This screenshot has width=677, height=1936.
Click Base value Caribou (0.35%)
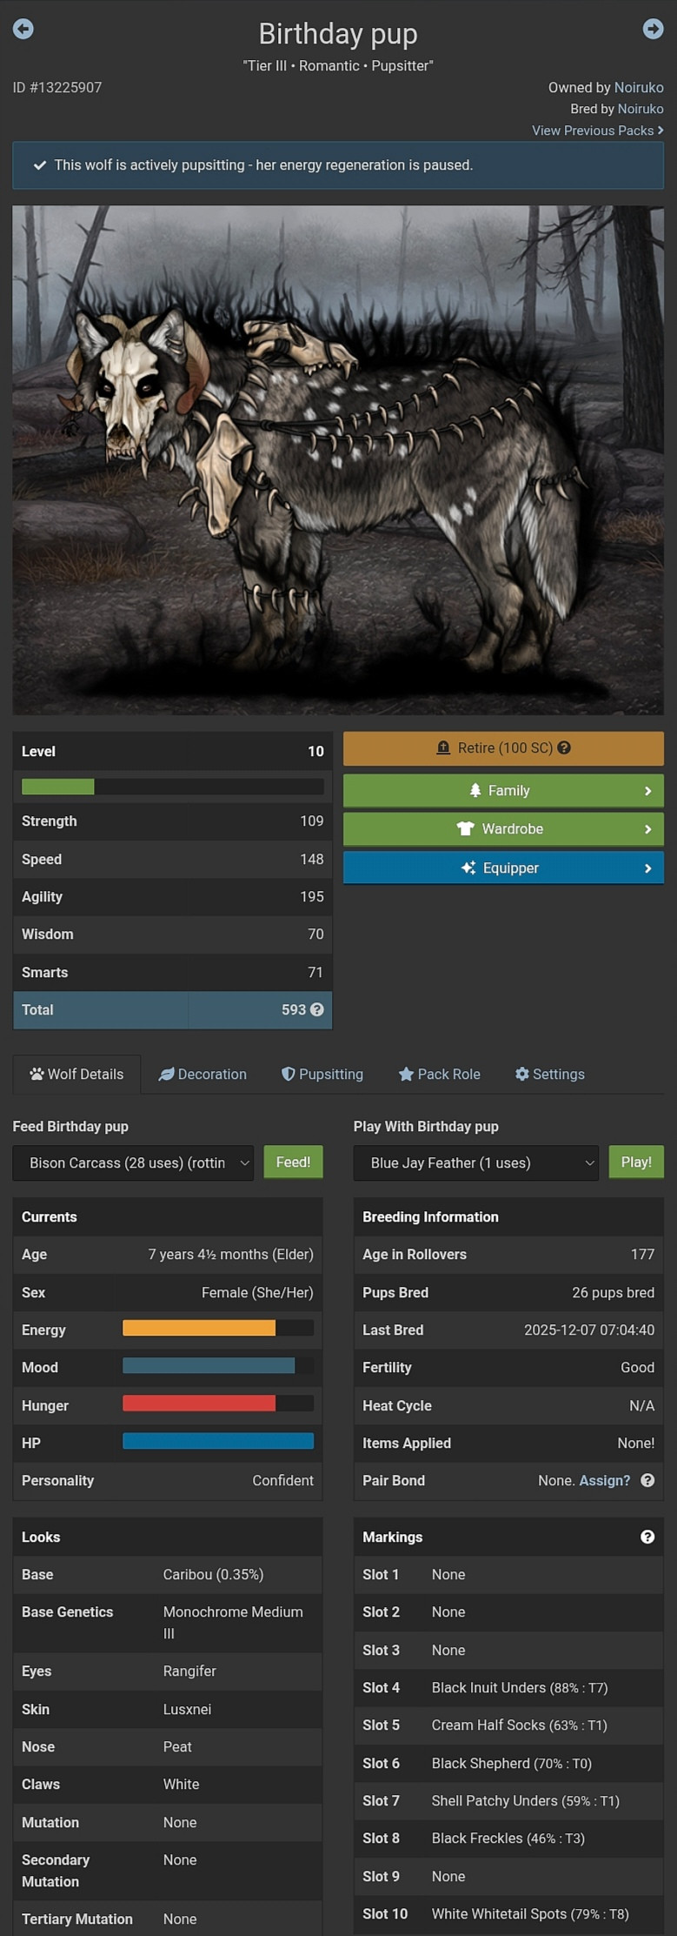coord(214,1574)
